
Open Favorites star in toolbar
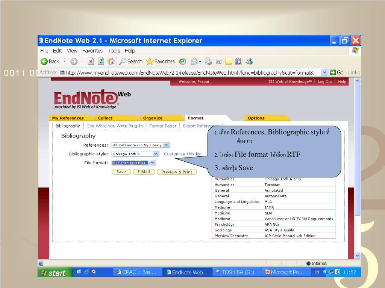pos(160,61)
